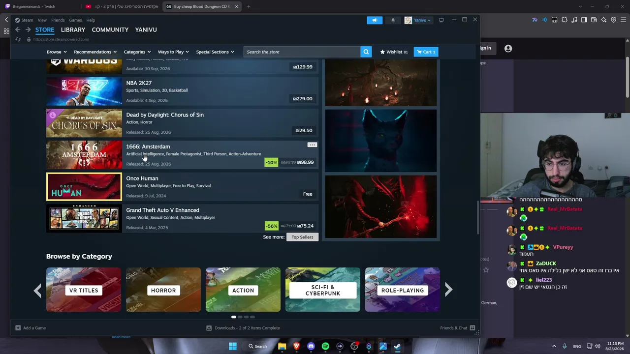Open the Once Human game thumbnail
Viewport: 630px width, 354px height.
(x=84, y=186)
